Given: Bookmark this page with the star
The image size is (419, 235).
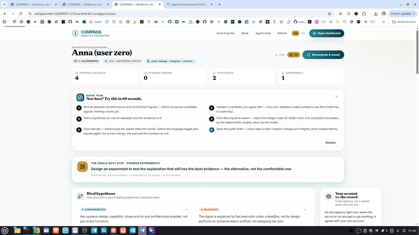Looking at the screenshot, I should (x=330, y=13).
